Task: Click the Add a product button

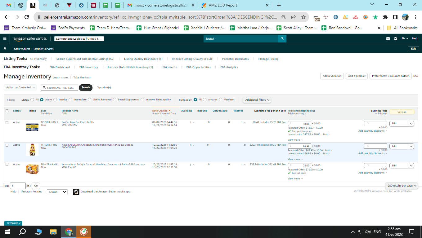Action: (x=357, y=76)
